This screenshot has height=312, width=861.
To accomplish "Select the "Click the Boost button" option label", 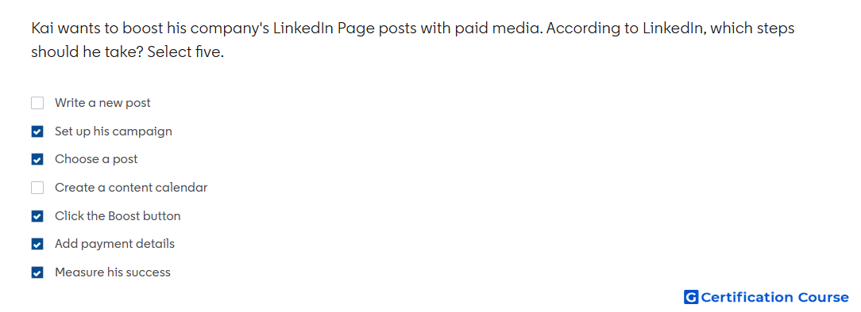I will tap(118, 216).
